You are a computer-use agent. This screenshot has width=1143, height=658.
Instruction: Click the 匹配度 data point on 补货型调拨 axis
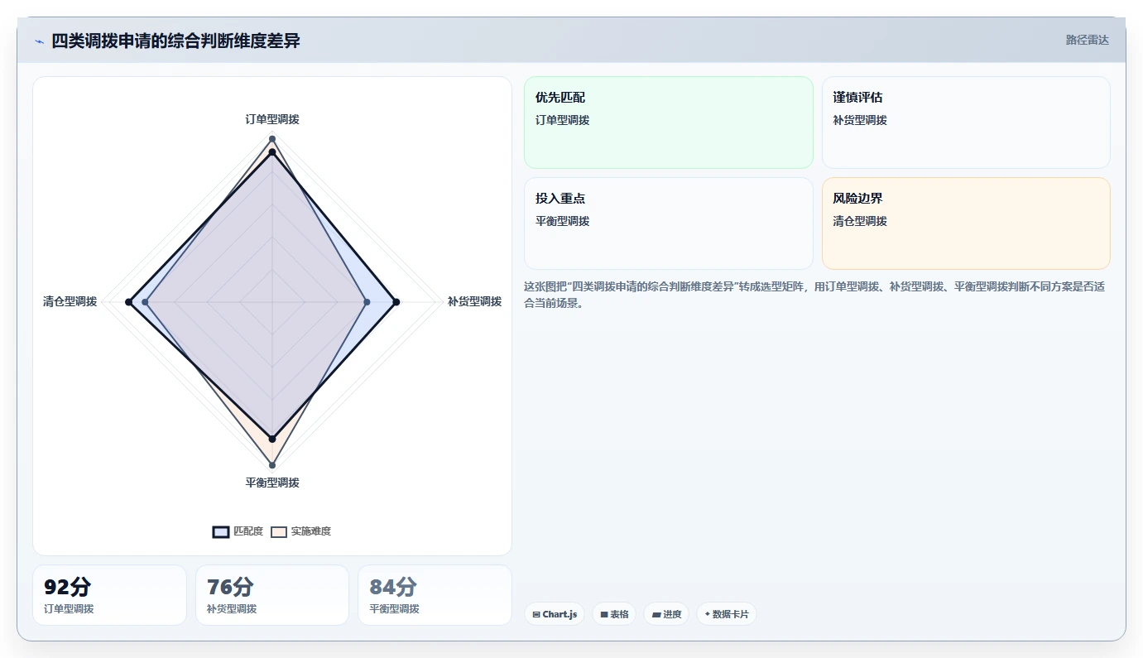pos(397,303)
